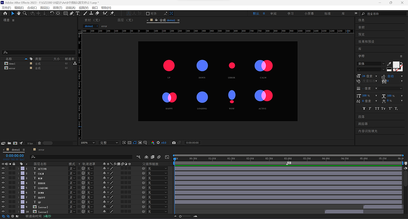408x219 pixels.
Task: Expand the 跟踪器 panel
Action: (x=363, y=124)
